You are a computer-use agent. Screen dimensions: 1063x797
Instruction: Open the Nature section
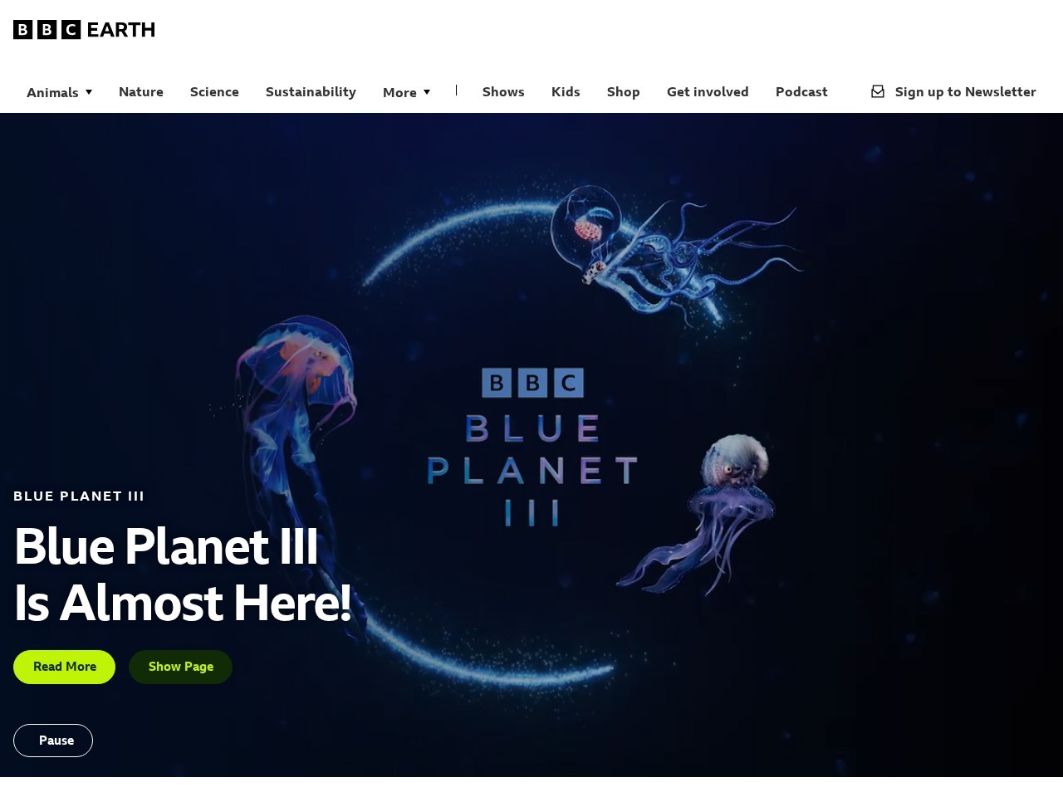(141, 91)
